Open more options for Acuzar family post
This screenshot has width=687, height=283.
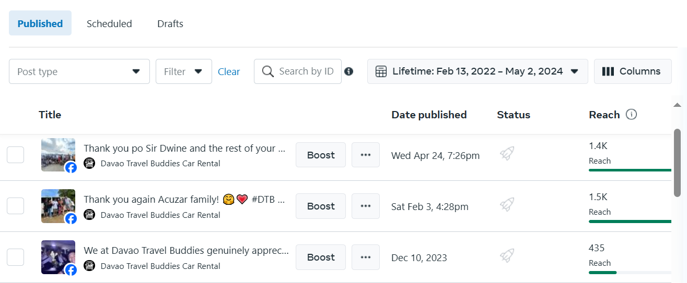(365, 206)
